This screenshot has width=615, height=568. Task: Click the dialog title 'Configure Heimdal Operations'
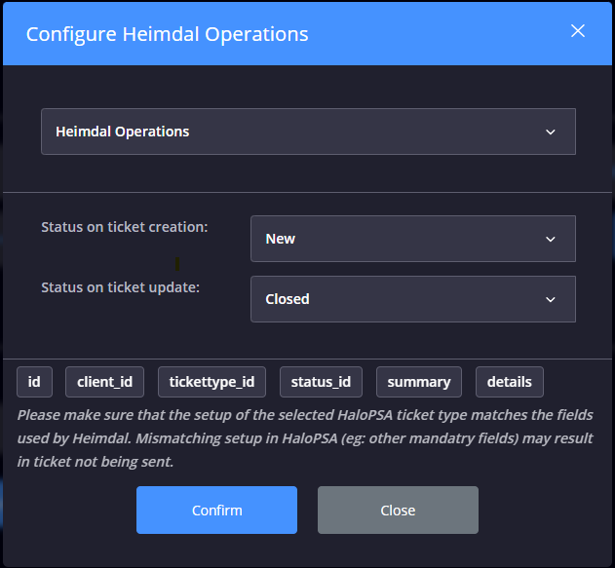(x=167, y=34)
